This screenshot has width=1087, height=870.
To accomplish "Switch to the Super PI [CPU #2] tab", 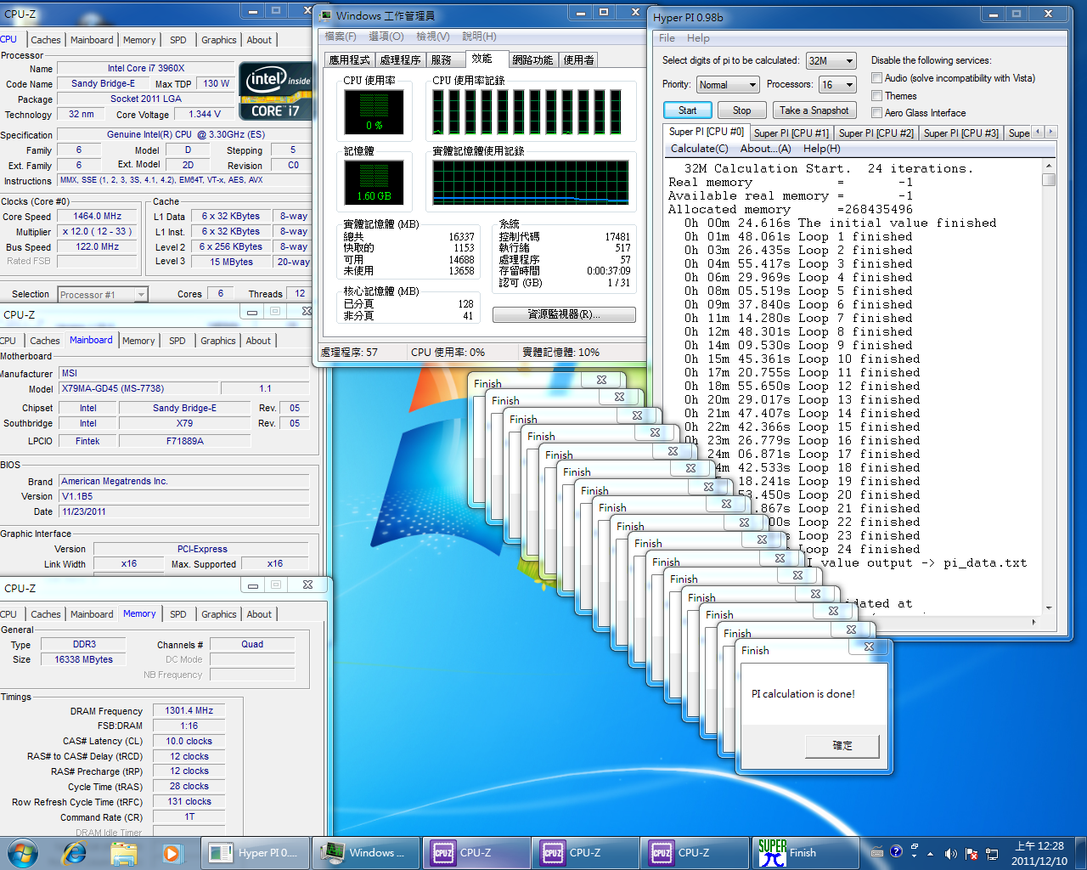I will 876,133.
